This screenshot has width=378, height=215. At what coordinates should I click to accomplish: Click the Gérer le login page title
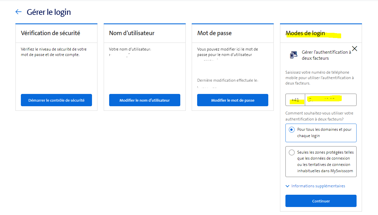pos(49,12)
